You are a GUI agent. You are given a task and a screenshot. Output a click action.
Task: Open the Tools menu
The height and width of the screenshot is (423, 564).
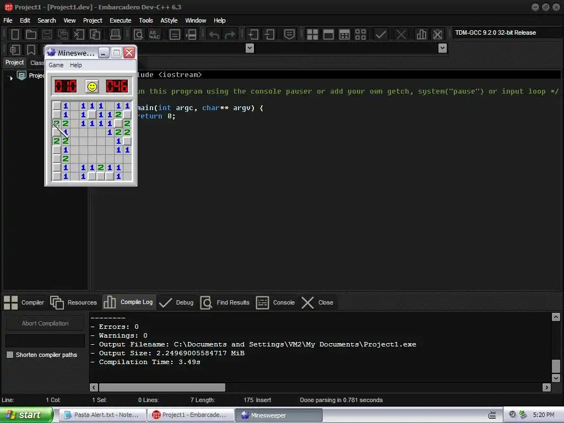pos(145,20)
